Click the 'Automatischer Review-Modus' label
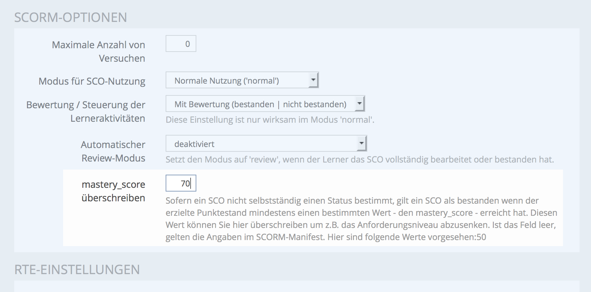The width and height of the screenshot is (591, 292). (113, 151)
